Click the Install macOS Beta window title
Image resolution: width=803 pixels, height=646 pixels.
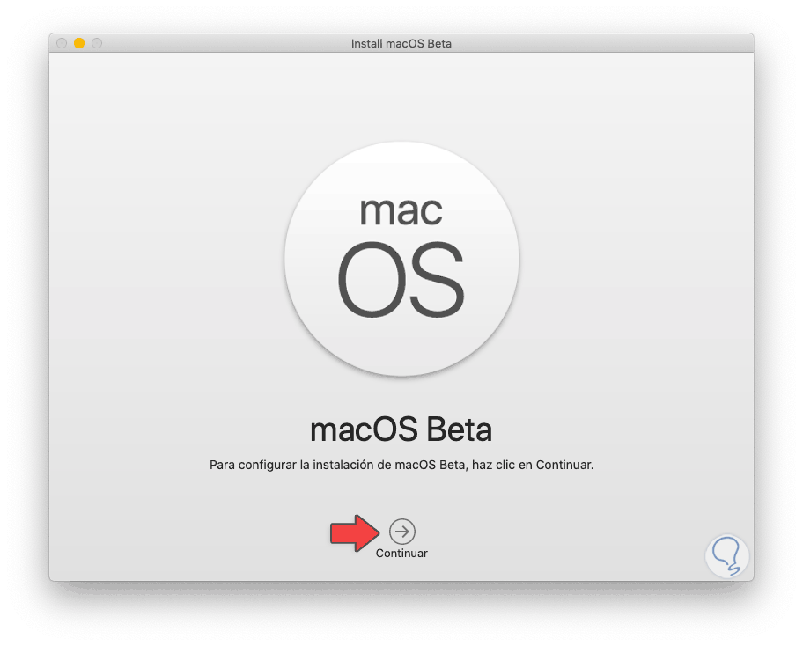[401, 44]
